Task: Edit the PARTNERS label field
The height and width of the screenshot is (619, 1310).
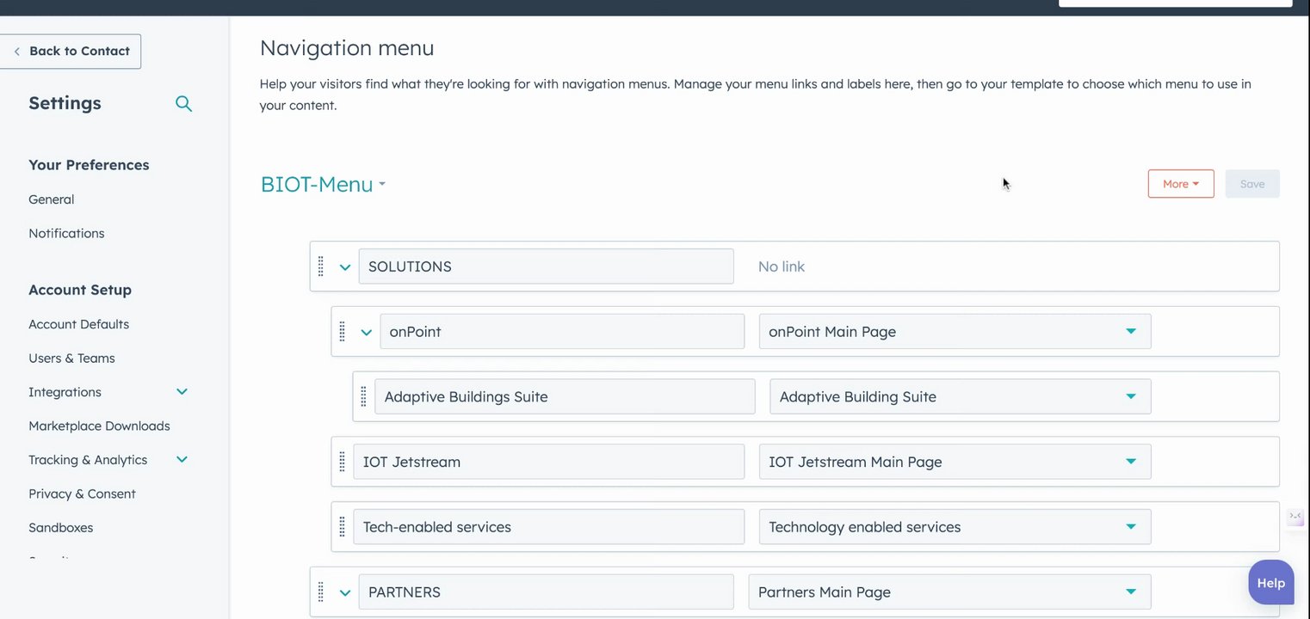Action: [x=547, y=592]
